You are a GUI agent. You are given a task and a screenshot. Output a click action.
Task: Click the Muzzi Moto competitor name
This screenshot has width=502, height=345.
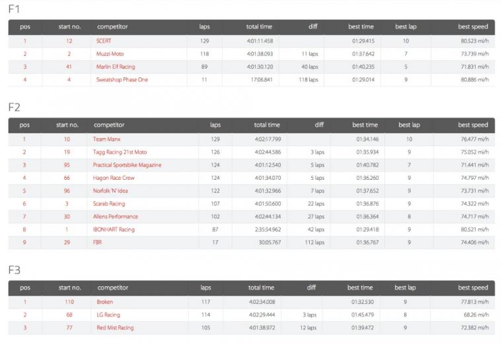tap(110, 54)
